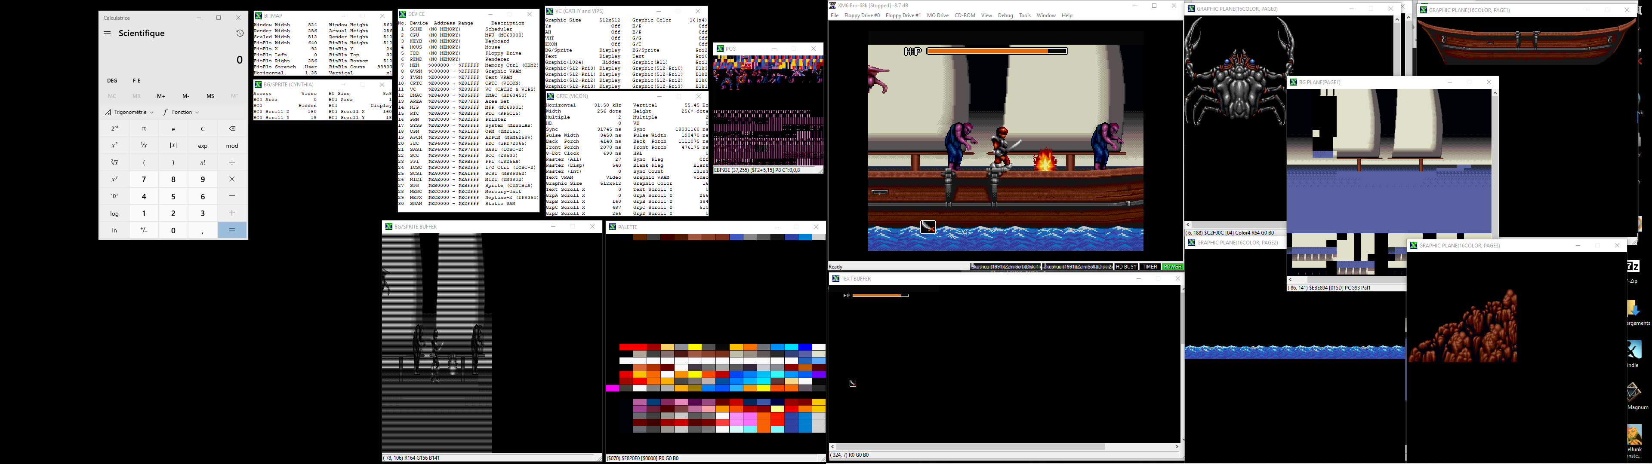The image size is (1652, 464).
Task: Click the DEVICE window title icon
Action: [x=402, y=14]
